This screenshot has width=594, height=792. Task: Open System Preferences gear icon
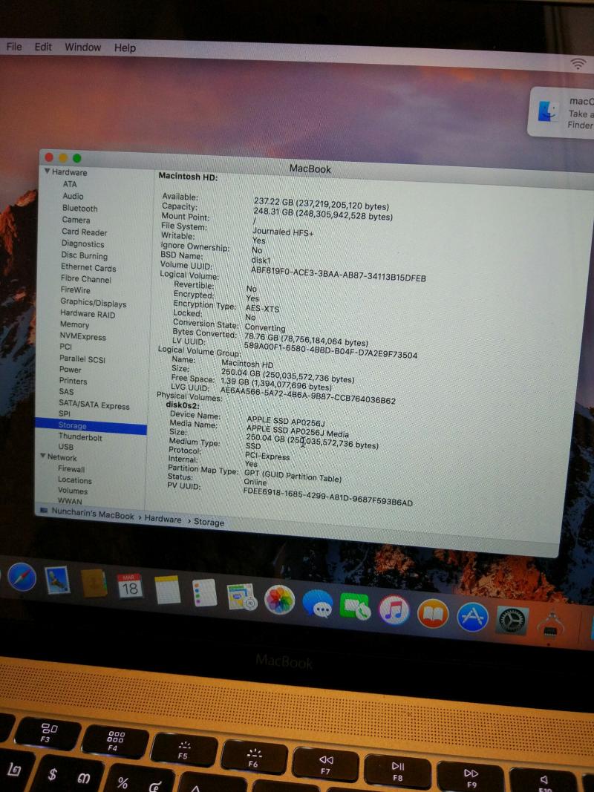tap(512, 619)
